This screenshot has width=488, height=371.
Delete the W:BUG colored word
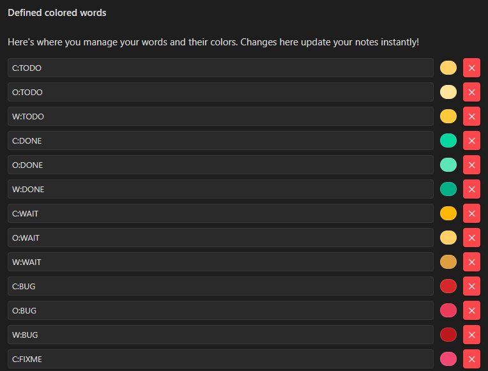point(471,335)
